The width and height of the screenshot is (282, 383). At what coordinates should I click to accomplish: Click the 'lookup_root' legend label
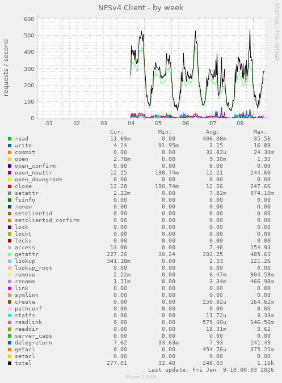(x=33, y=268)
